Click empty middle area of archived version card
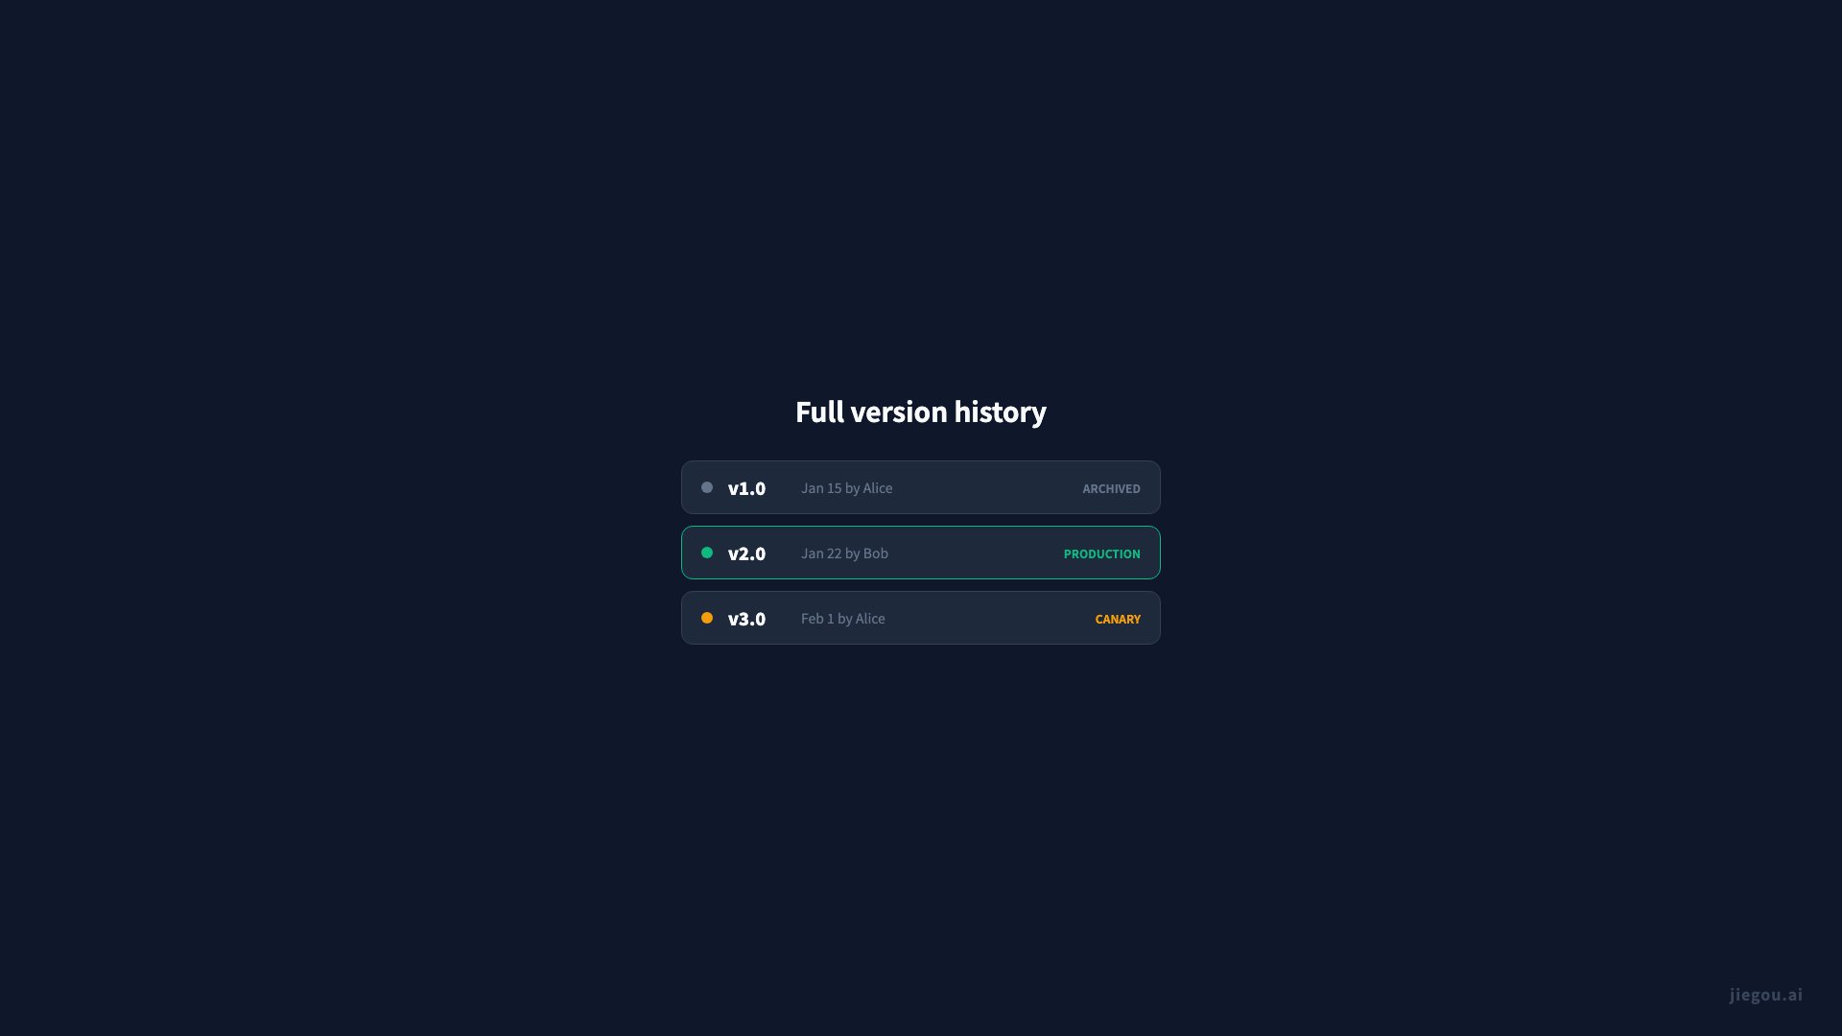 click(988, 487)
